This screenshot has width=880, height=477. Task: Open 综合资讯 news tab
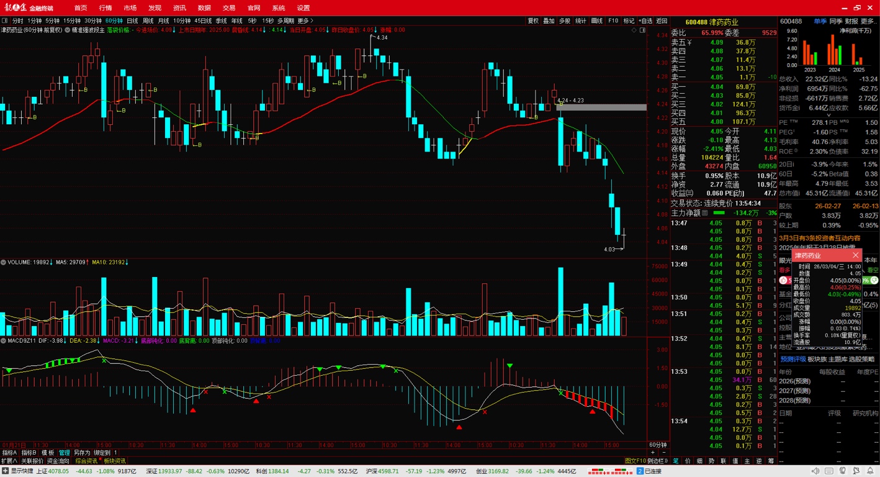tap(86, 461)
